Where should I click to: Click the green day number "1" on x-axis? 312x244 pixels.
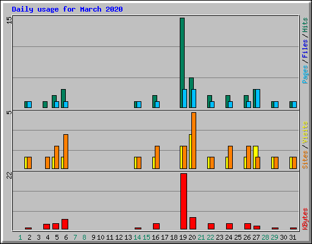(x=20, y=237)
